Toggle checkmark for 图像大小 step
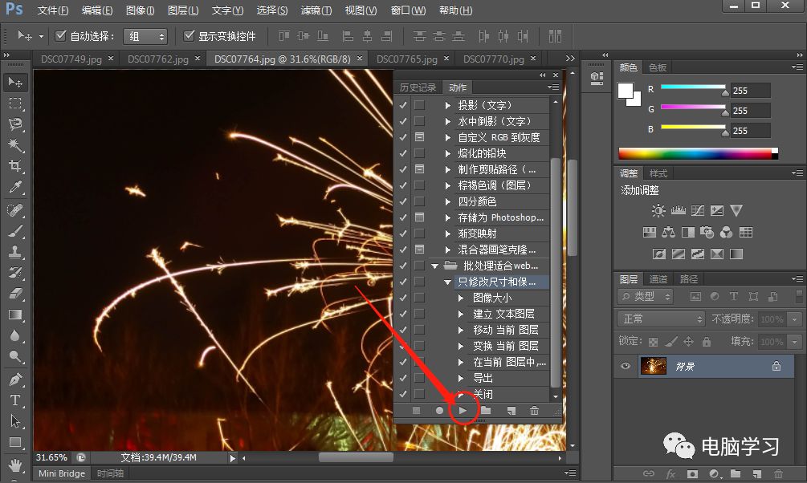The width and height of the screenshot is (807, 483). 403,298
